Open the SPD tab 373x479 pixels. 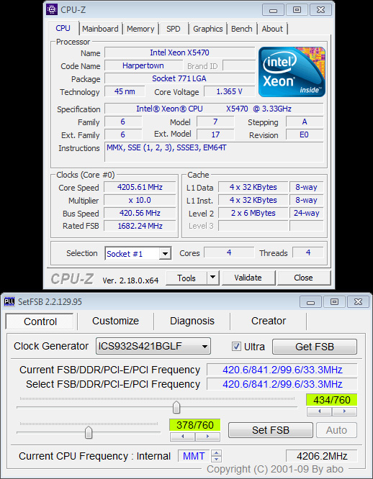click(174, 29)
